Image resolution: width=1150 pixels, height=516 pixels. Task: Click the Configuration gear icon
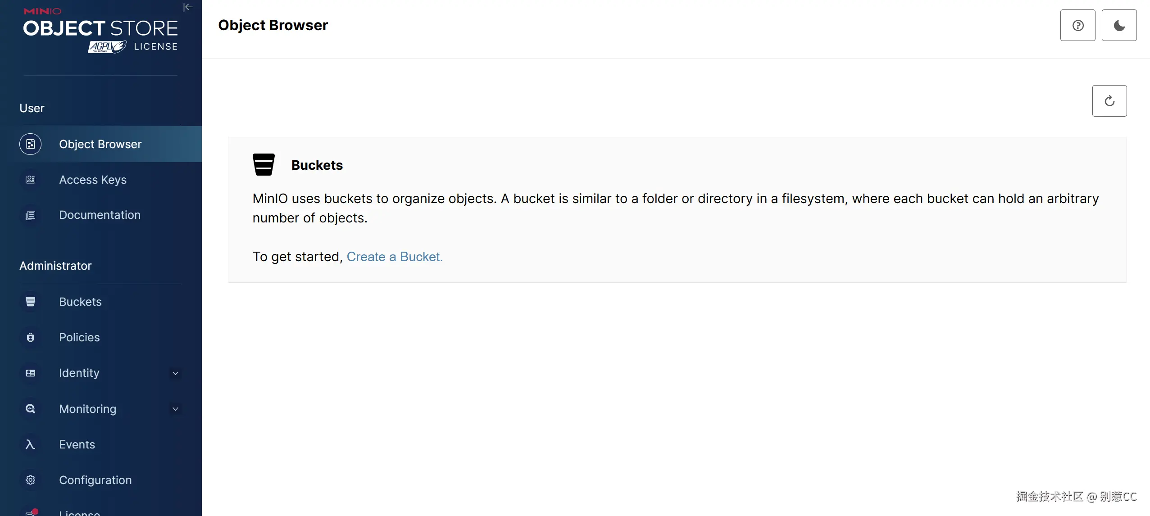click(x=30, y=480)
